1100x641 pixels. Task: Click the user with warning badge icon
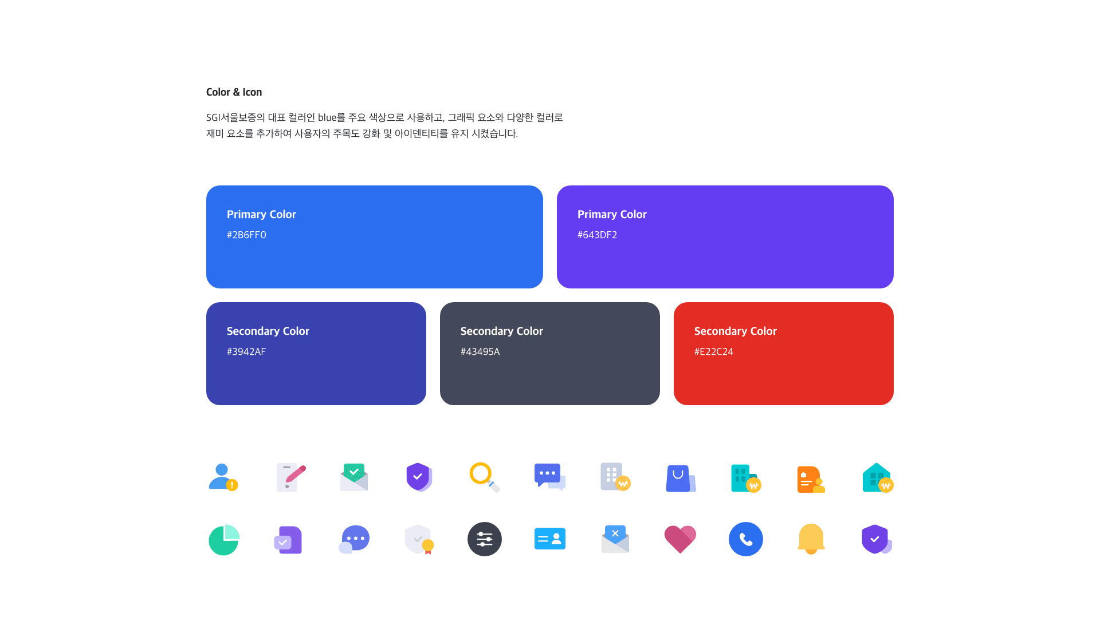(223, 477)
